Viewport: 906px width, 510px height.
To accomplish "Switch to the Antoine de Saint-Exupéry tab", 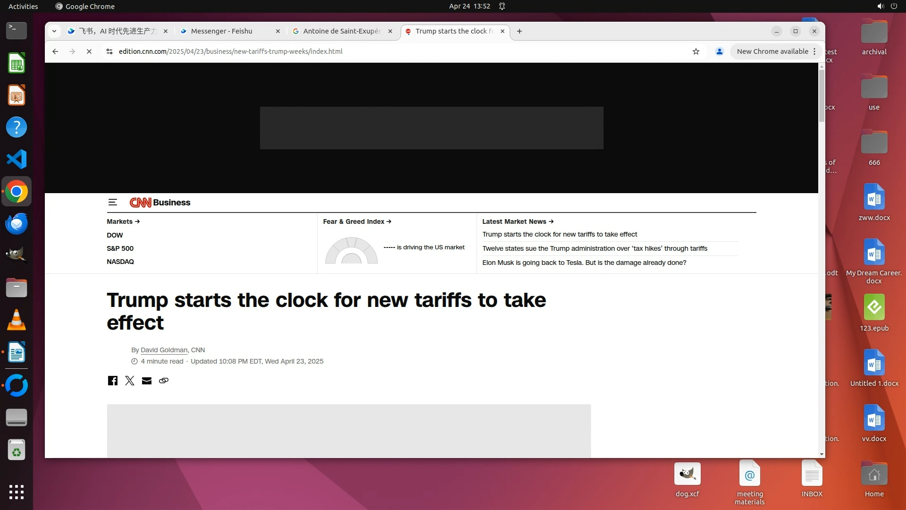I will (342, 31).
